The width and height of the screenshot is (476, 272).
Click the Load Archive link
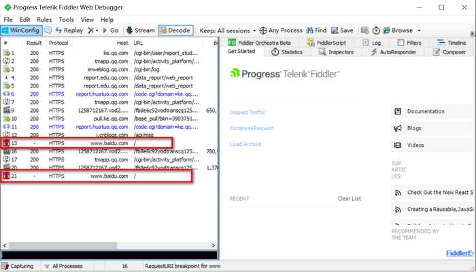pos(245,144)
